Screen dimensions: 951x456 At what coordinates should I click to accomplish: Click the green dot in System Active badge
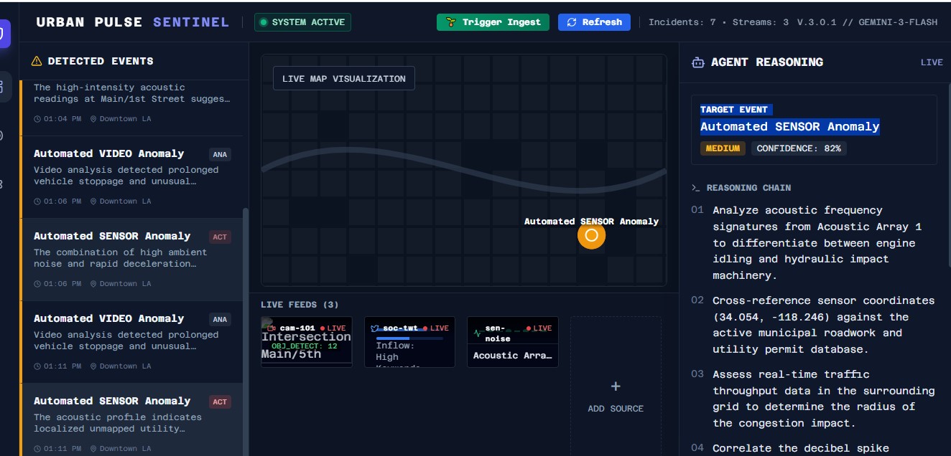coord(264,22)
